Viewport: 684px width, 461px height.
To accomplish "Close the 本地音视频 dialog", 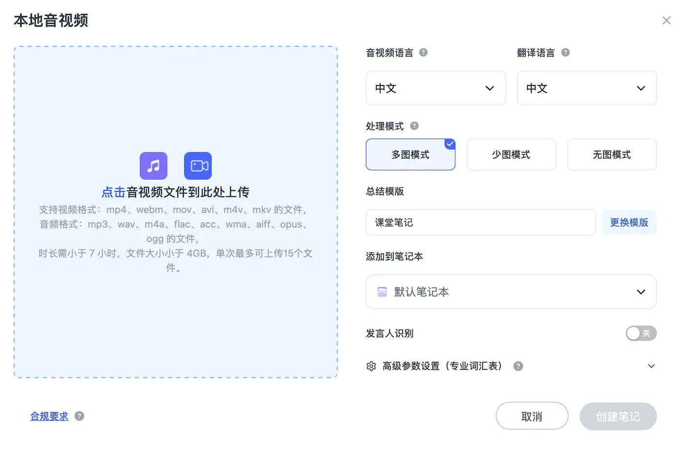I will pos(666,21).
